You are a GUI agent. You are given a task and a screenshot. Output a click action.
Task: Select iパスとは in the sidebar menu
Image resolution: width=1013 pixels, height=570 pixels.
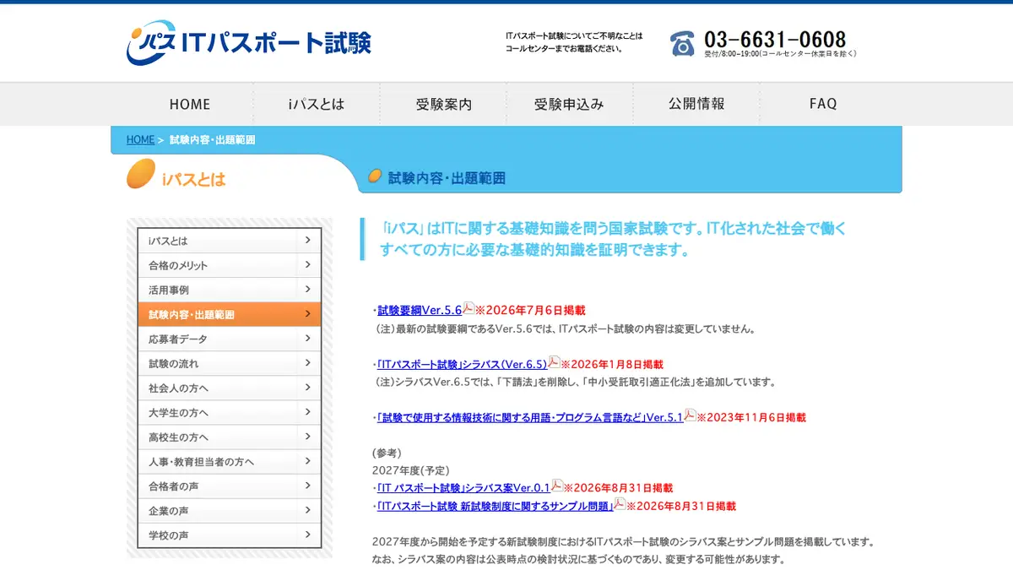pyautogui.click(x=230, y=241)
